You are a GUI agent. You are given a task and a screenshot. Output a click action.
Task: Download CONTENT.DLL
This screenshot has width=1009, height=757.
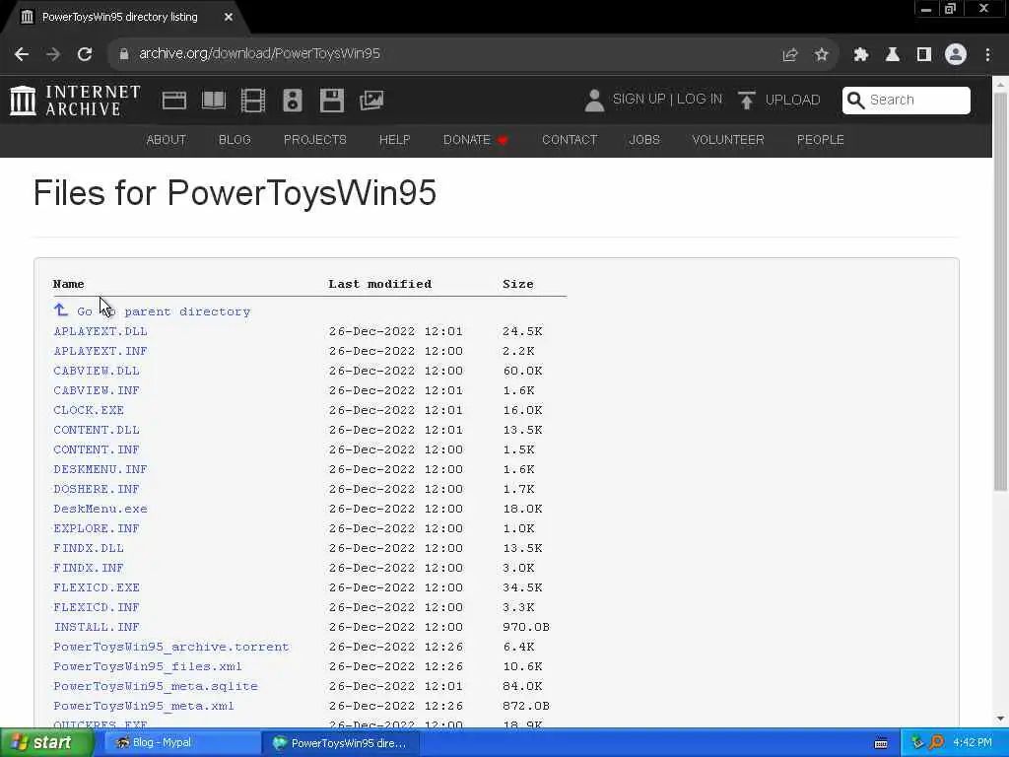click(97, 430)
